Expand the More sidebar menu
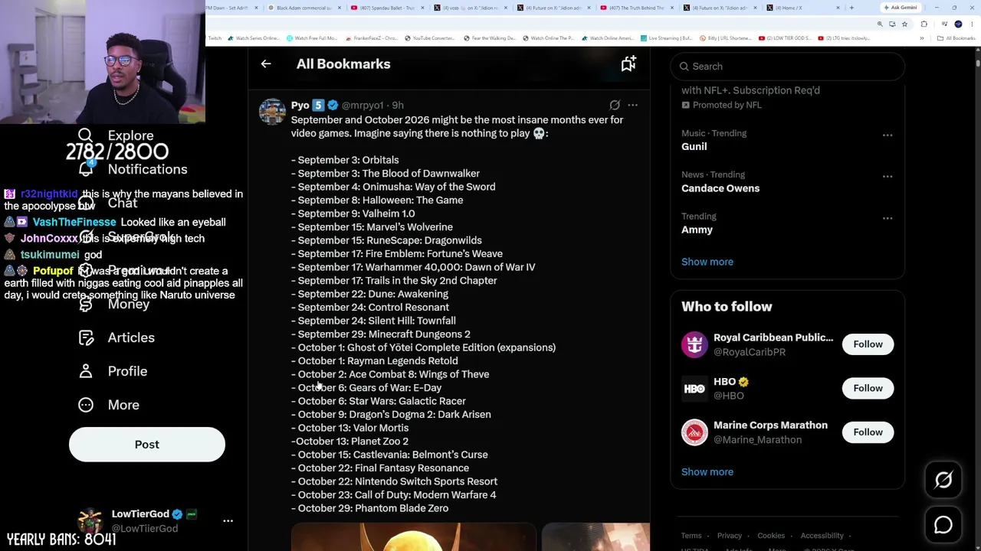Image resolution: width=981 pixels, height=551 pixels. [x=109, y=405]
